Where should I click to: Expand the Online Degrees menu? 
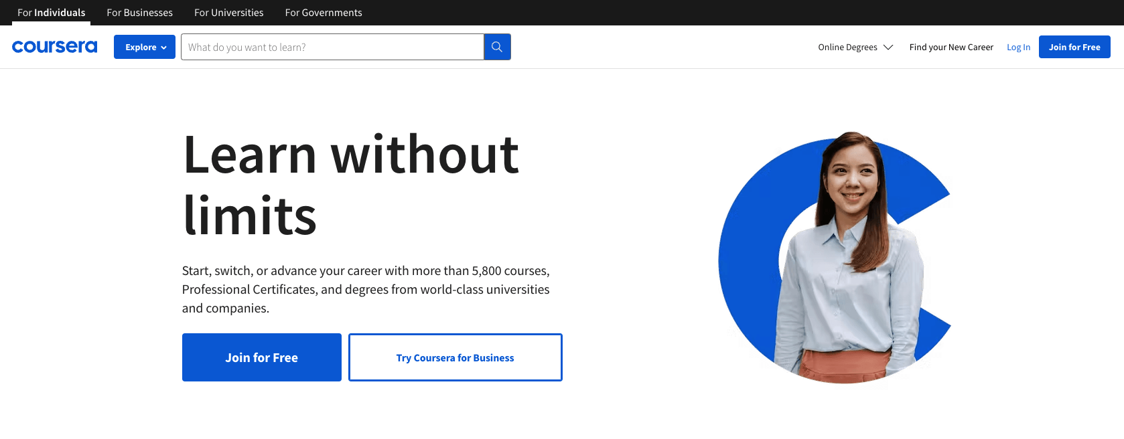[855, 47]
